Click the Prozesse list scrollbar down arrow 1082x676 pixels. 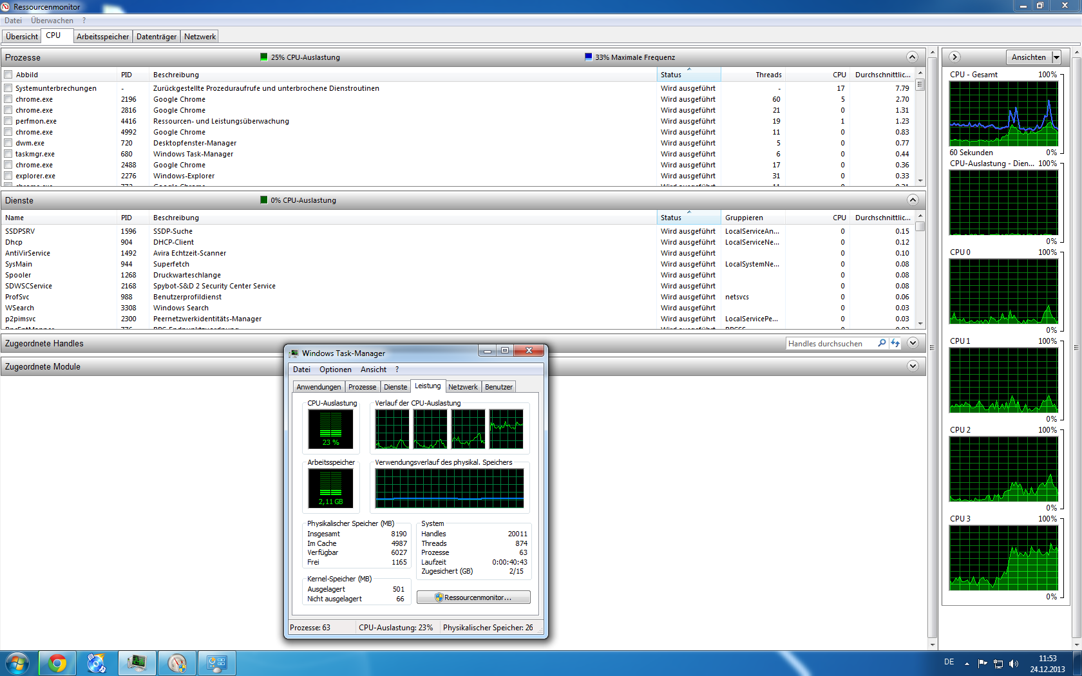click(x=920, y=181)
